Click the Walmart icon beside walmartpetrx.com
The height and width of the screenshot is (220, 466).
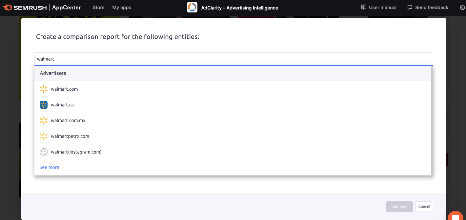pos(44,136)
